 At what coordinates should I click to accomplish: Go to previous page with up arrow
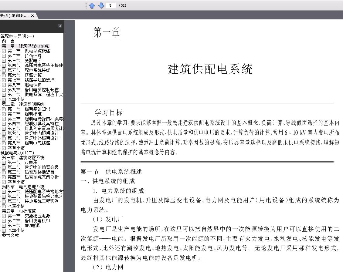pos(92,5)
